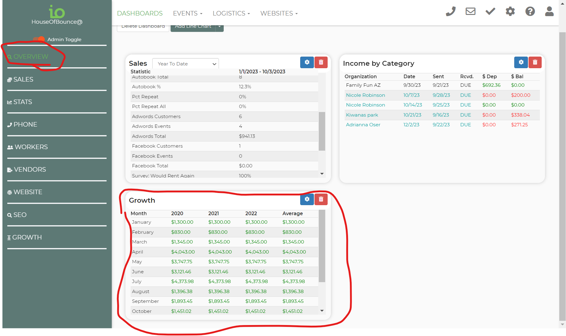
Task: Open the Year To Date dropdown
Action: (x=185, y=64)
